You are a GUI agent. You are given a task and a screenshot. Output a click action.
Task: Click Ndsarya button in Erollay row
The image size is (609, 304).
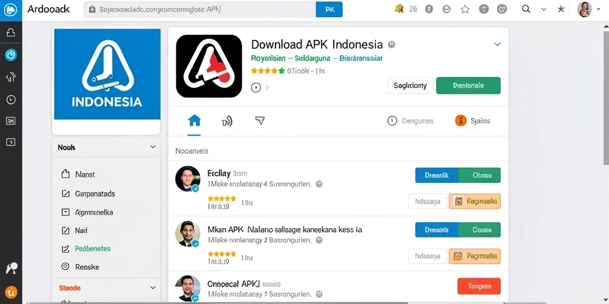pyautogui.click(x=427, y=201)
